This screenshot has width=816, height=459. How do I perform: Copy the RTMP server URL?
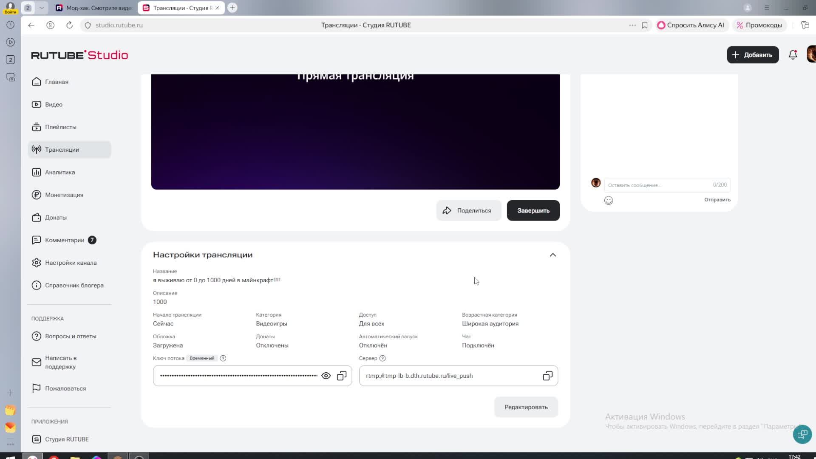(x=547, y=376)
